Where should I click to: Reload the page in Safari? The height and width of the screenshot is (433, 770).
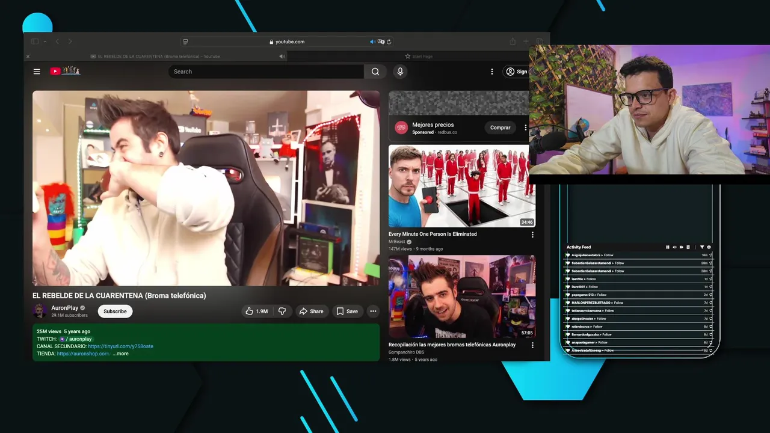(389, 41)
